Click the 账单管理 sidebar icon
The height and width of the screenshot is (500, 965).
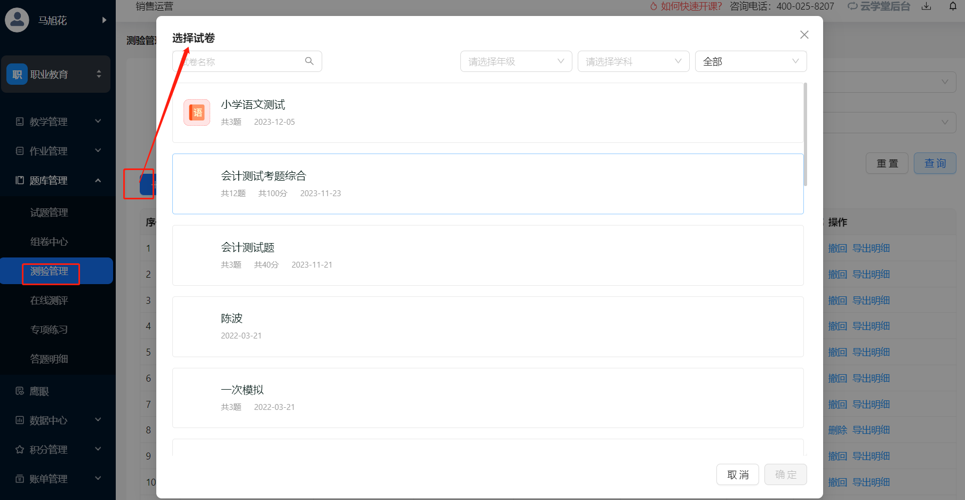click(20, 479)
